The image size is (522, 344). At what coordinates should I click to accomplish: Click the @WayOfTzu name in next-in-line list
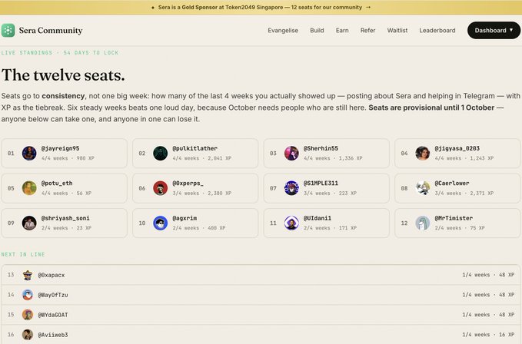click(53, 295)
